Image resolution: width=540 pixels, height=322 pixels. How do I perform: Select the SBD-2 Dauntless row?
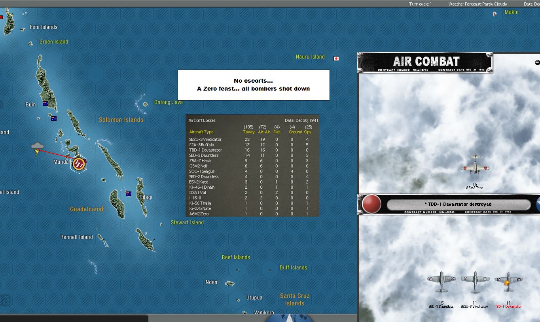click(252, 176)
